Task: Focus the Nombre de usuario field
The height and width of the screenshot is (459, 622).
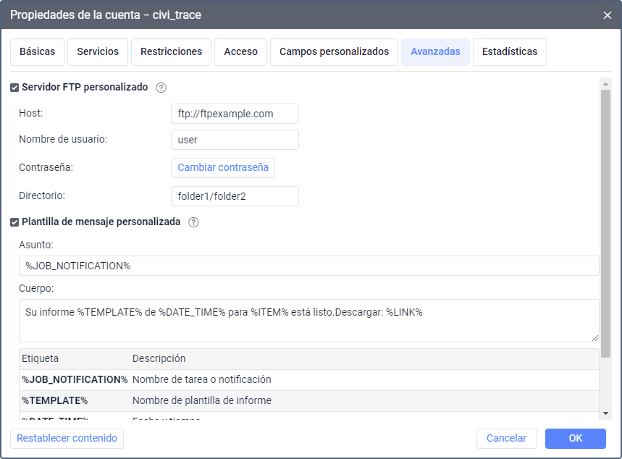Action: click(235, 140)
